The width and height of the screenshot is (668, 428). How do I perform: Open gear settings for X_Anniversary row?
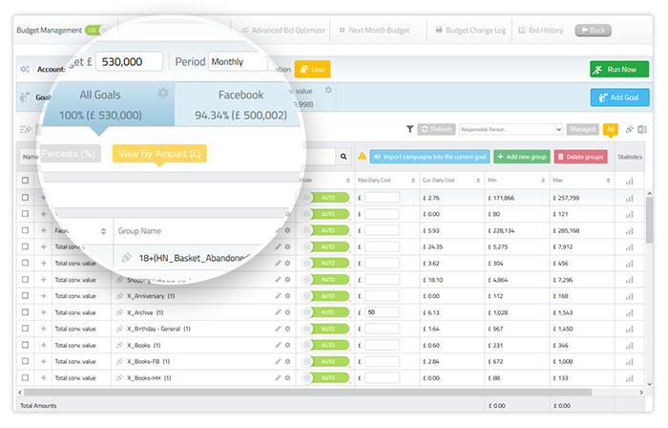pos(287,296)
